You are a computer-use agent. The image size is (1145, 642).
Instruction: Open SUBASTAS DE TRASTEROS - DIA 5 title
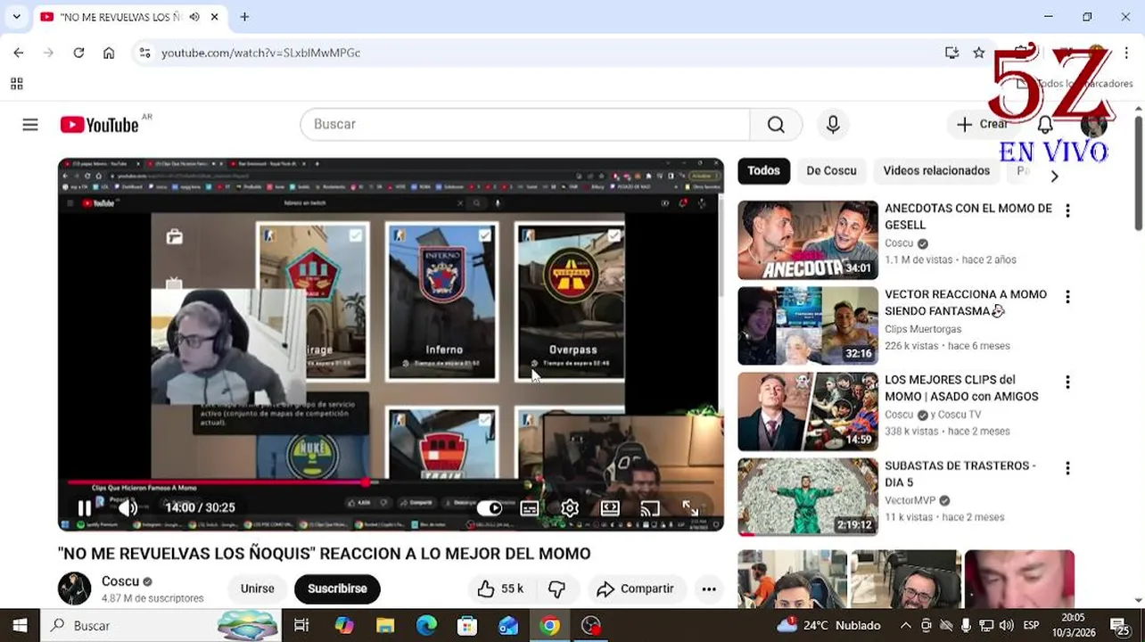tap(960, 473)
